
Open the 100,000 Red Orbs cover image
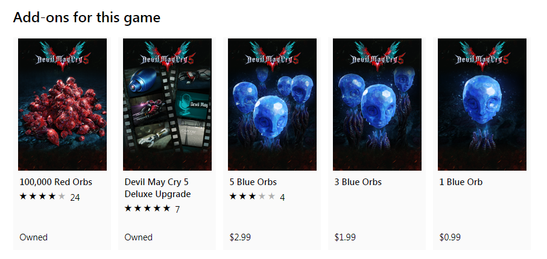(x=63, y=105)
